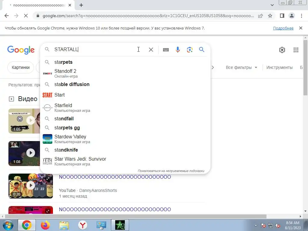Launch Firefox from taskbar
The height and width of the screenshot is (231, 308).
click(x=45, y=225)
